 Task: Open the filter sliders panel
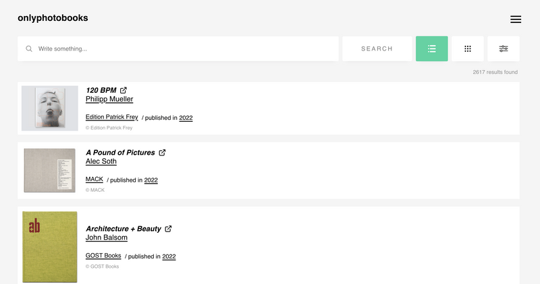[x=504, y=48]
